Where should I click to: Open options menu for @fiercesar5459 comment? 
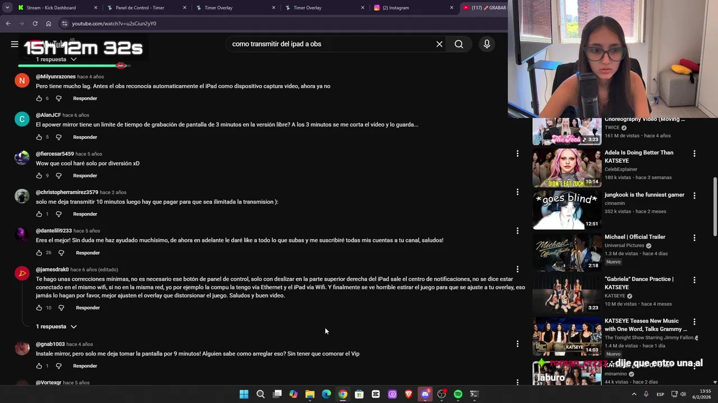(517, 153)
